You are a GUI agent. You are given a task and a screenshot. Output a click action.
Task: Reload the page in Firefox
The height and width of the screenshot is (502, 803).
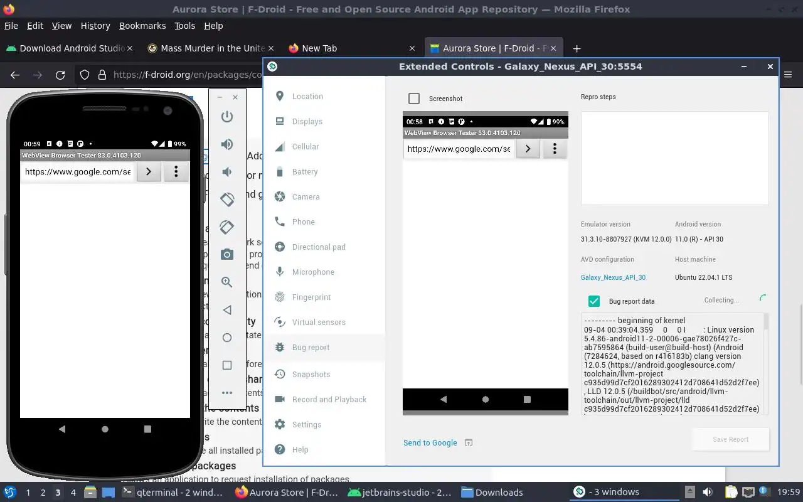pos(60,75)
